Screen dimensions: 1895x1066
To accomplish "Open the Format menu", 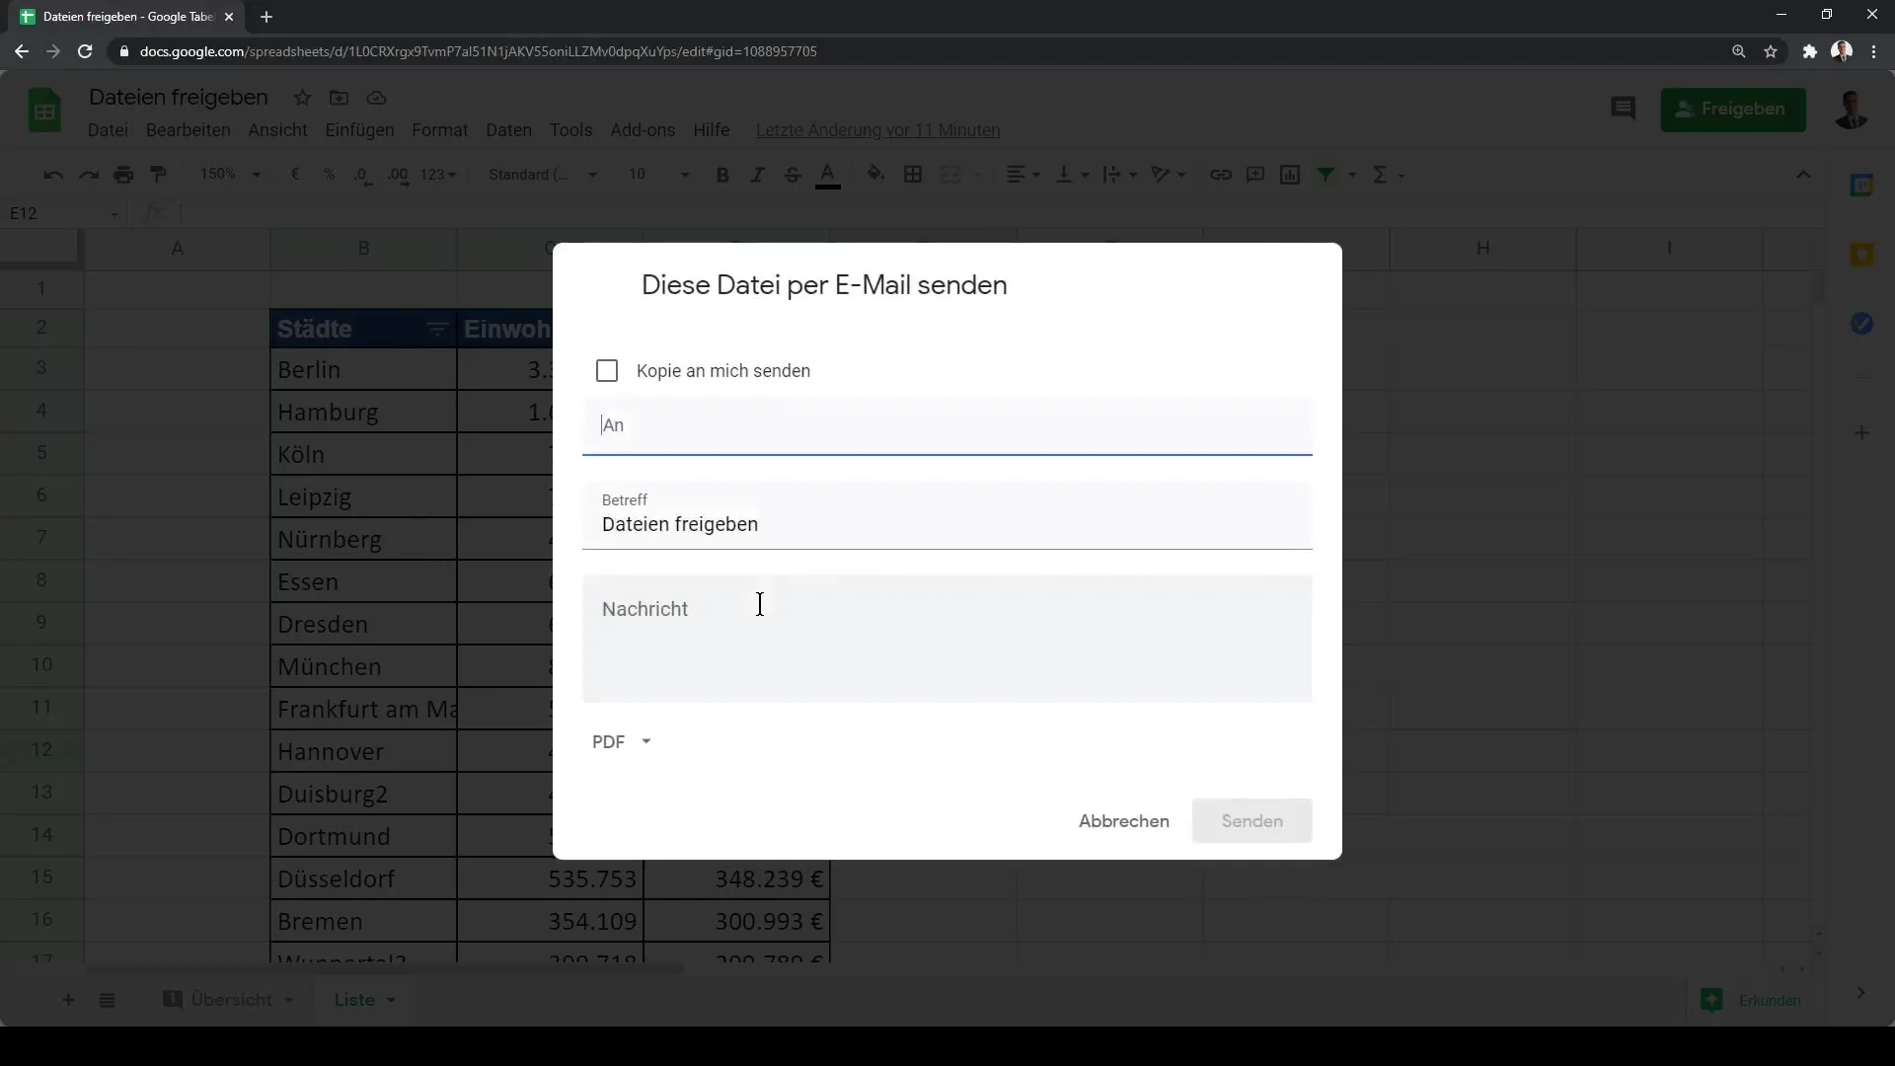I will pos(439,130).
